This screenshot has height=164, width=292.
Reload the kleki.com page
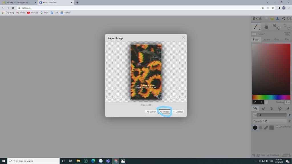point(13,8)
